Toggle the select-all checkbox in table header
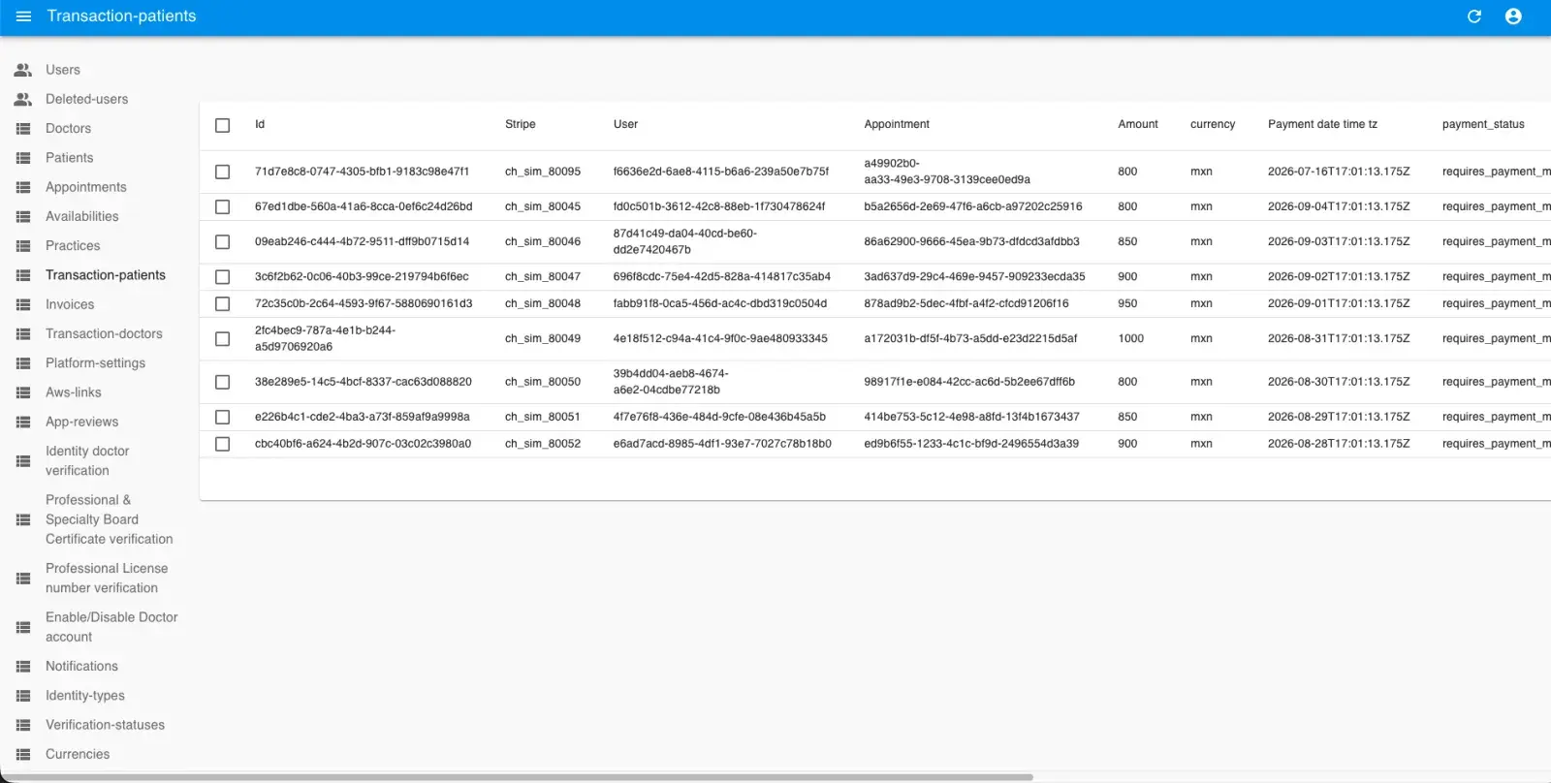This screenshot has width=1551, height=783. click(223, 125)
